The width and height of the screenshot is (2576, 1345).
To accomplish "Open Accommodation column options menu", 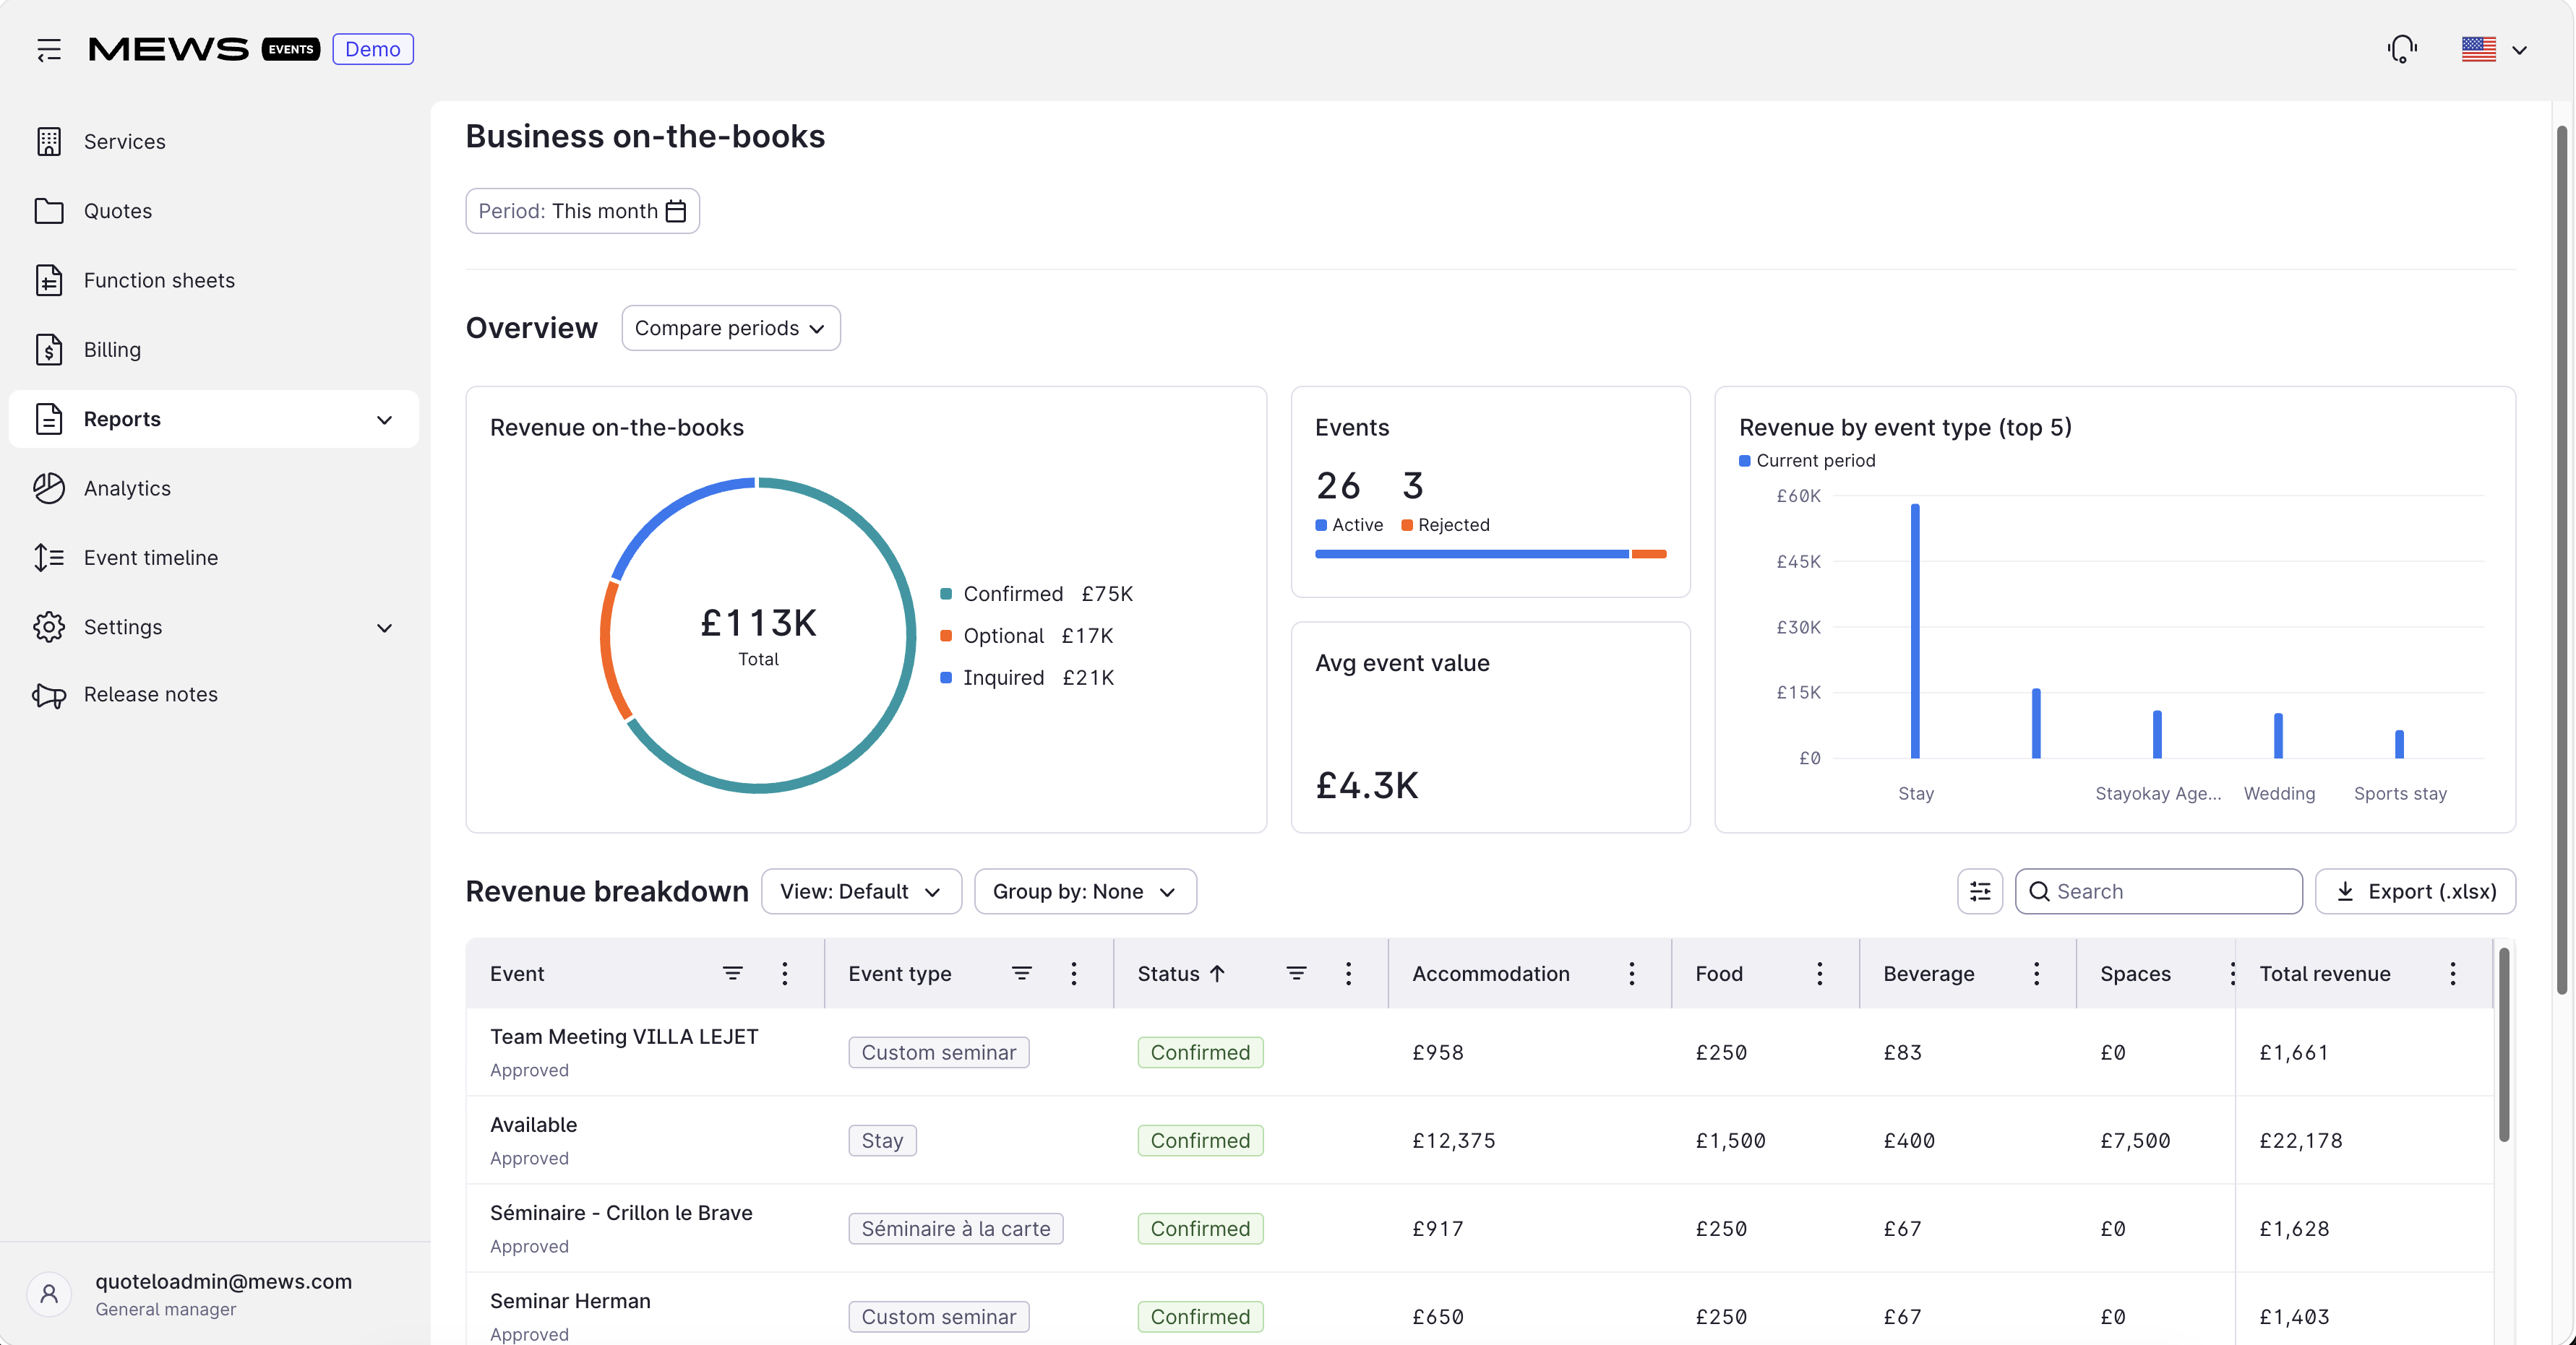I will click(x=1631, y=973).
